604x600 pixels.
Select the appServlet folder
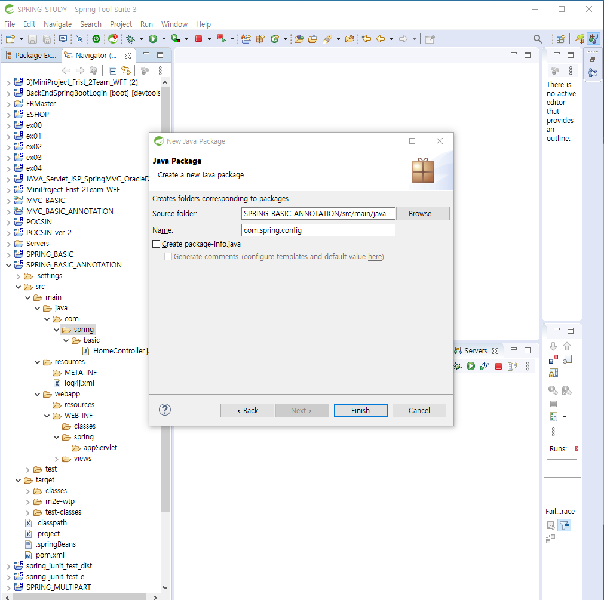coord(95,448)
